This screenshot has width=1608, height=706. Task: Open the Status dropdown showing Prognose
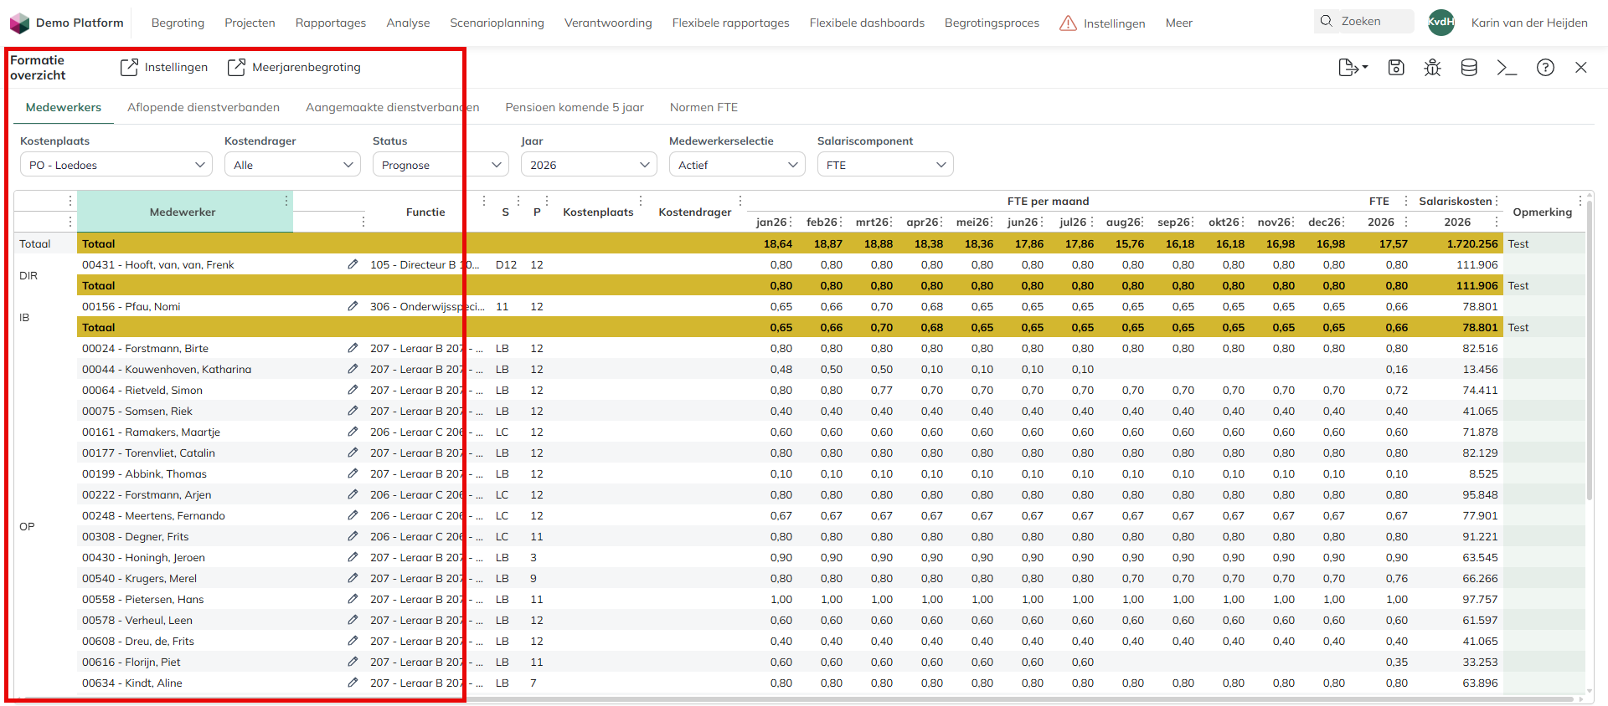point(441,165)
